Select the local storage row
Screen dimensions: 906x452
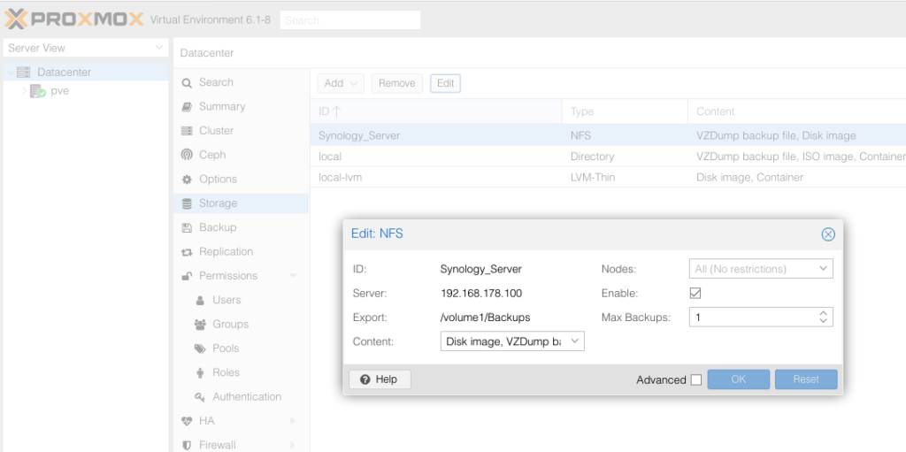tap(608, 157)
